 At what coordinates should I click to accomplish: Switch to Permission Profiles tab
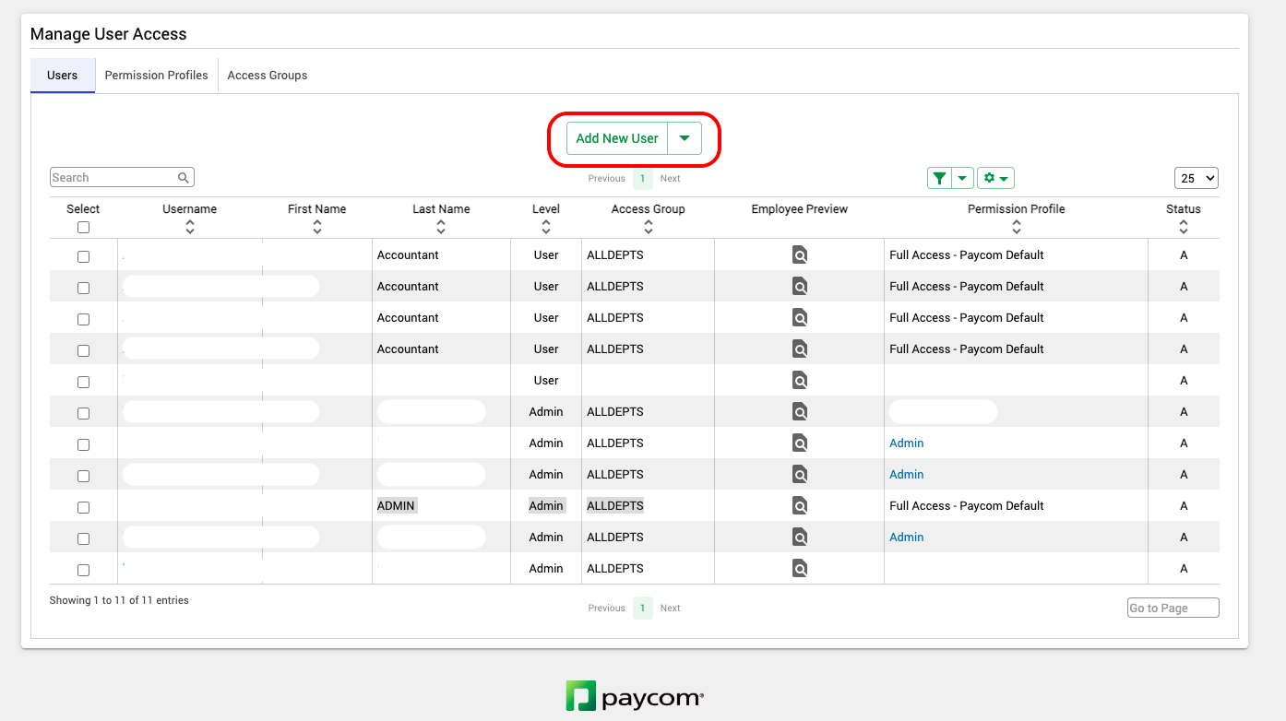tap(156, 76)
